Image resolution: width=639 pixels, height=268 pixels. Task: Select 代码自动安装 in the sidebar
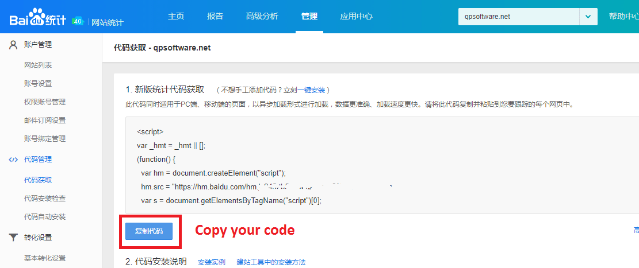point(45,216)
